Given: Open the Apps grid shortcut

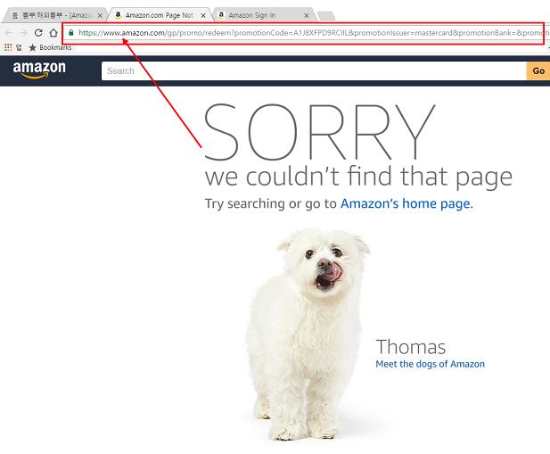Looking at the screenshot, I should click(8, 47).
